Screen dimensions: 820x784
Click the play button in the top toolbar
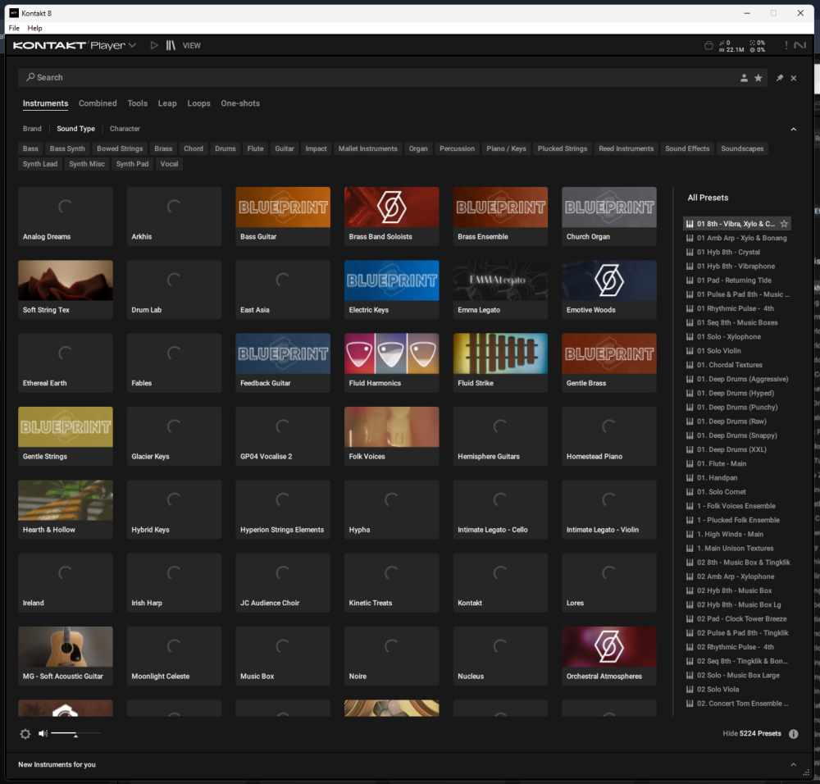coord(154,45)
